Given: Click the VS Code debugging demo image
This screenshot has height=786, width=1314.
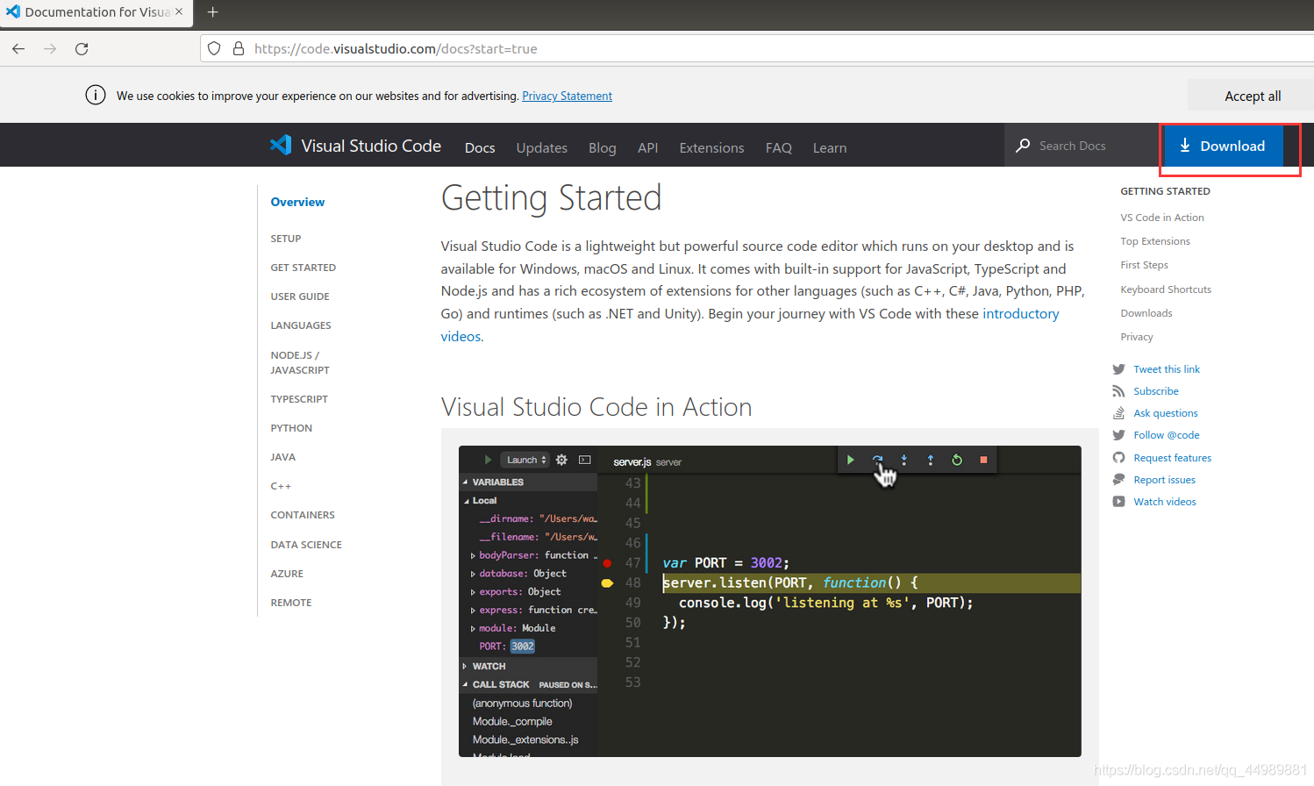Looking at the screenshot, I should click(769, 601).
